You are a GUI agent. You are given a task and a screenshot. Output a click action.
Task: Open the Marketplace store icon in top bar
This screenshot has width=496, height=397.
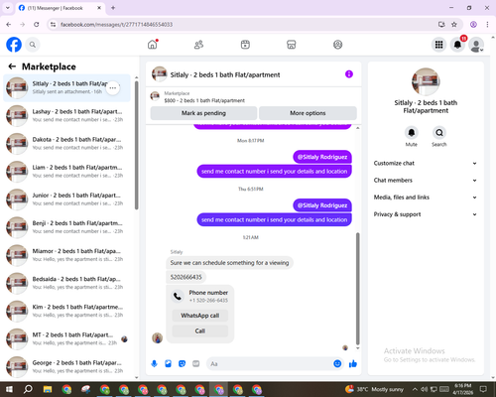(292, 45)
